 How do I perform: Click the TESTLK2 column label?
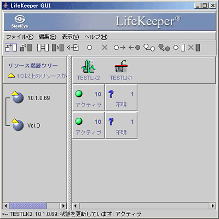(x=88, y=78)
